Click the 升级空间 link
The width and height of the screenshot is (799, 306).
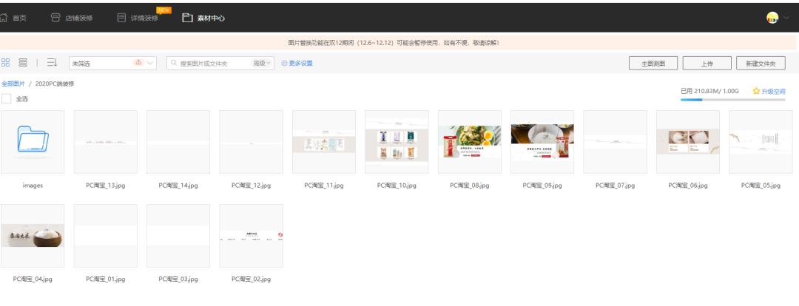click(x=774, y=91)
